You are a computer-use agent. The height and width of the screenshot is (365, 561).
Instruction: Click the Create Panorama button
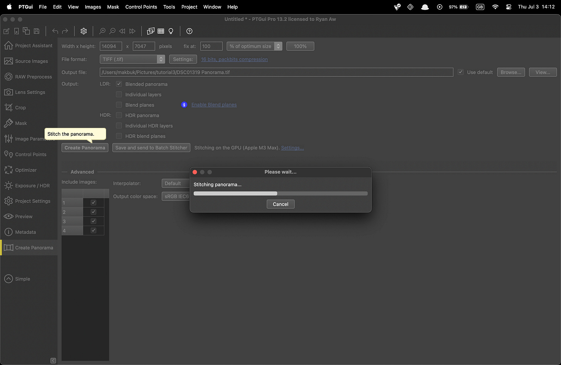[x=85, y=148]
